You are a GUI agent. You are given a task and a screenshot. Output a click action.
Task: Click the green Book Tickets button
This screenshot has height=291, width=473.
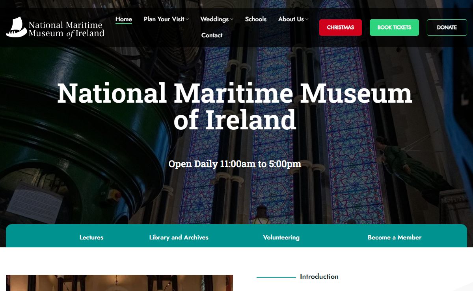point(394,28)
